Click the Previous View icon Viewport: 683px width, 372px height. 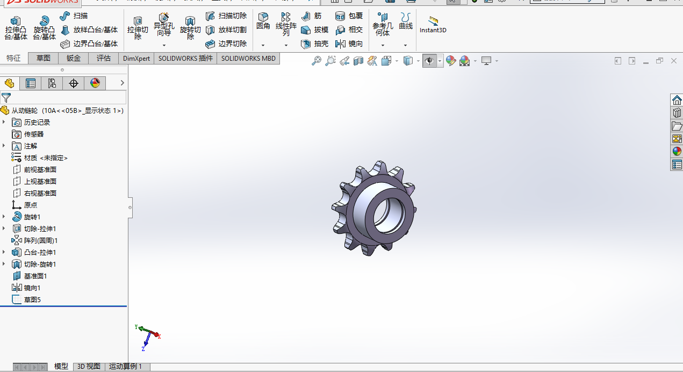click(x=344, y=61)
